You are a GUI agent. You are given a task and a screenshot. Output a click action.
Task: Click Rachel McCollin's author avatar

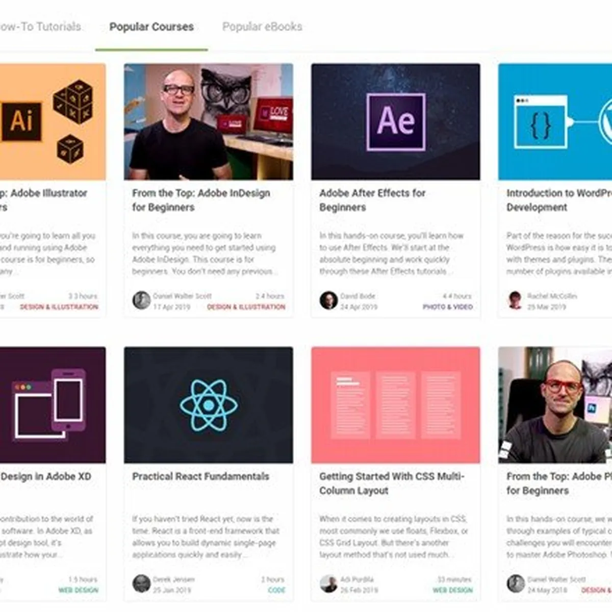pos(515,300)
